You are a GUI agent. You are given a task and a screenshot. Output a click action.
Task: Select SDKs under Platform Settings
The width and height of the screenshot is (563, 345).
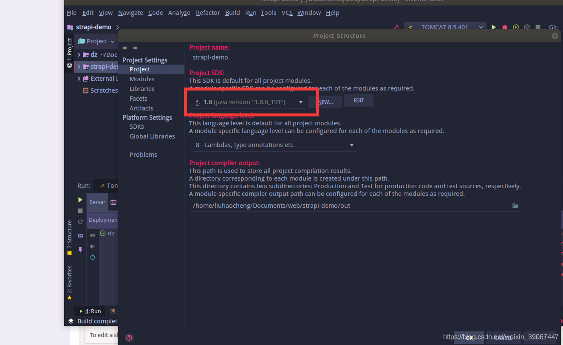tap(136, 126)
